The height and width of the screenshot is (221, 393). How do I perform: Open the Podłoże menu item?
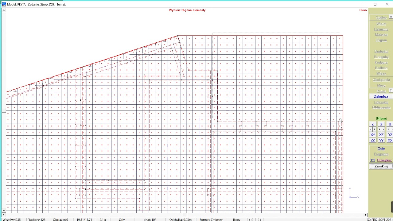point(381,68)
